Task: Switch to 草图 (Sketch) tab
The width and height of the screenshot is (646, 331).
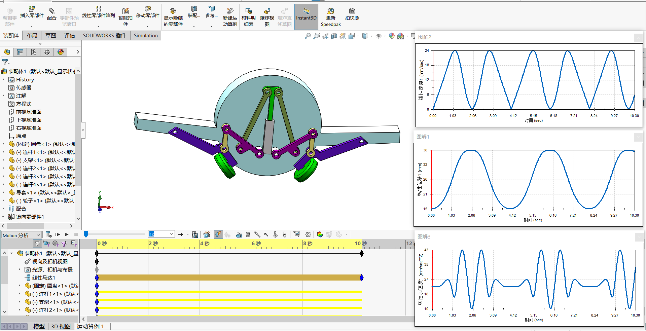Action: 51,36
